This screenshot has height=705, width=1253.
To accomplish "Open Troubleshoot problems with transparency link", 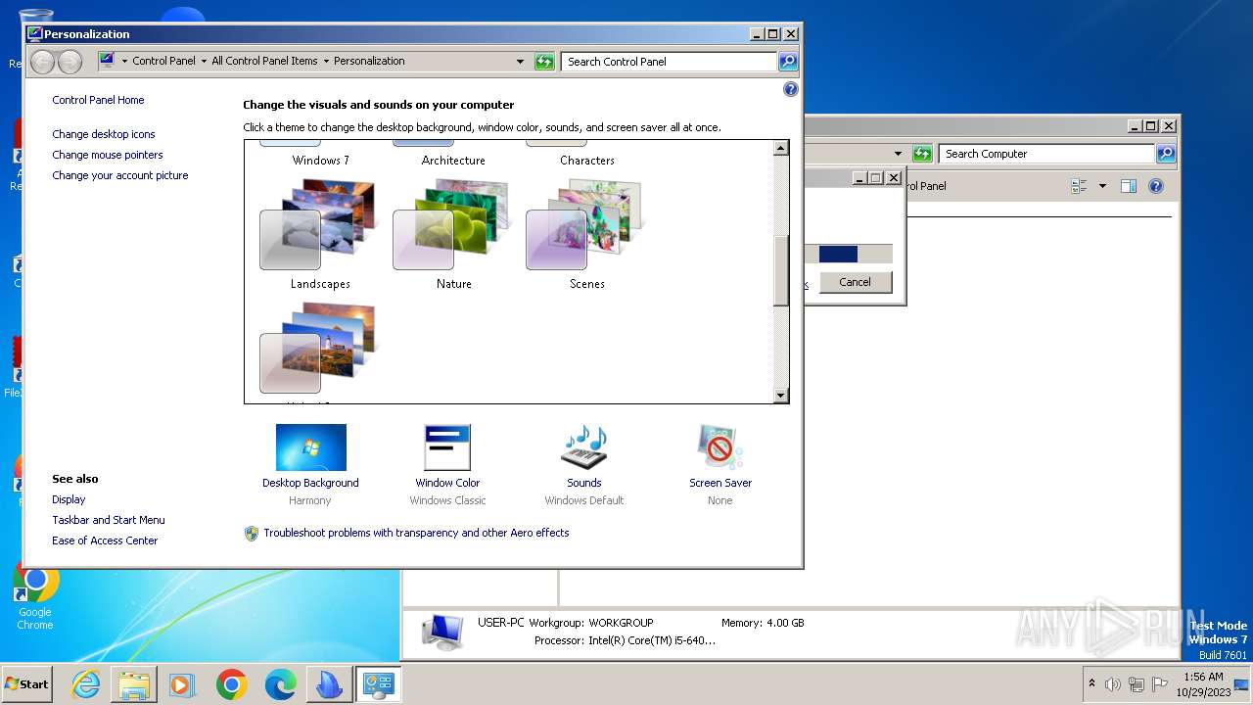I will click(416, 533).
